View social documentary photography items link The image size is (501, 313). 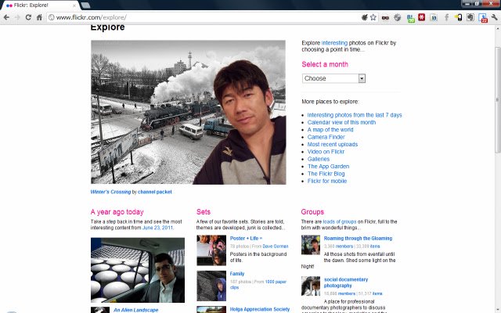click(377, 293)
